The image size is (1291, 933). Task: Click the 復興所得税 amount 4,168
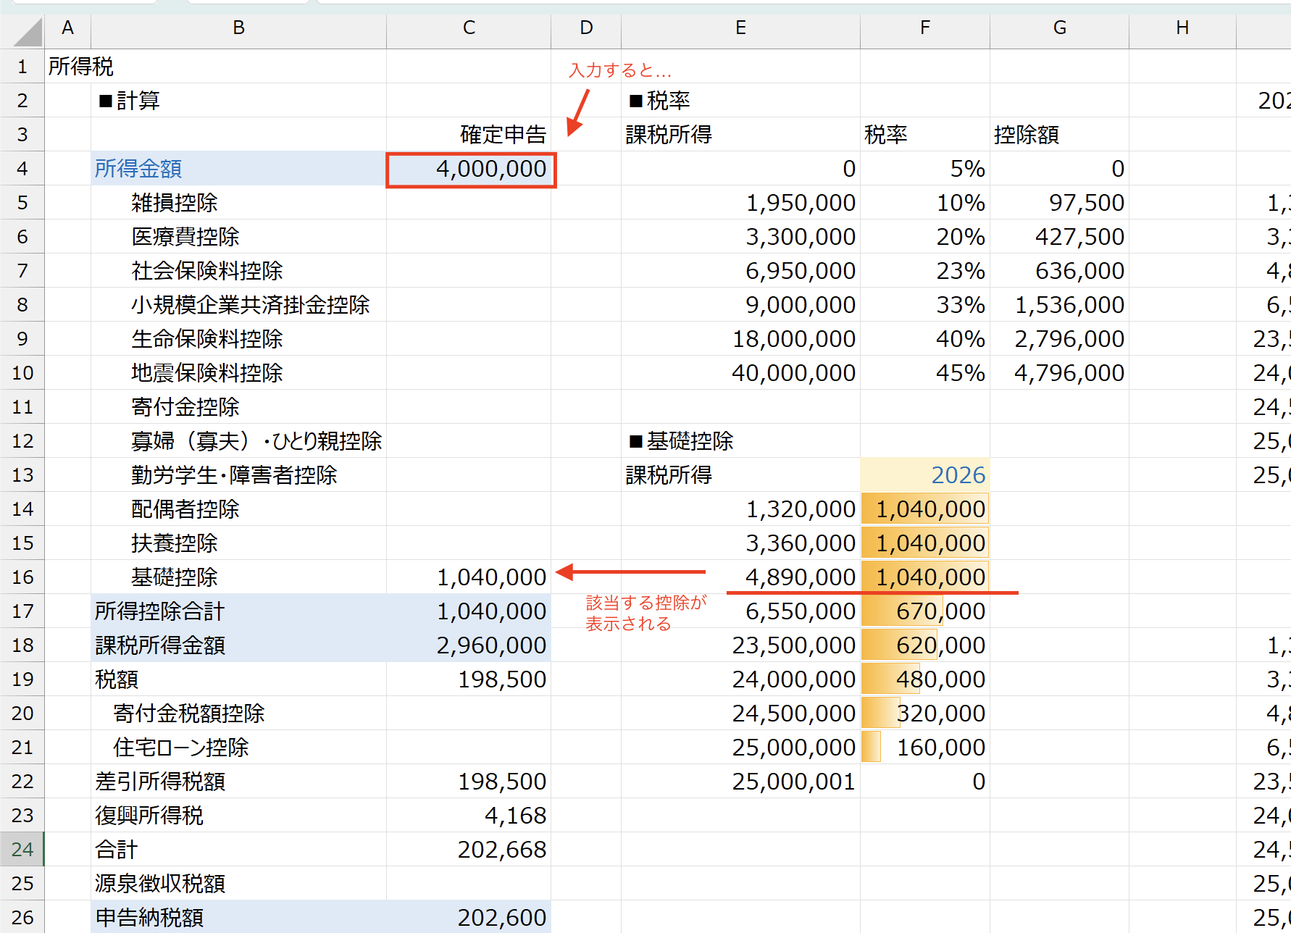(x=469, y=816)
